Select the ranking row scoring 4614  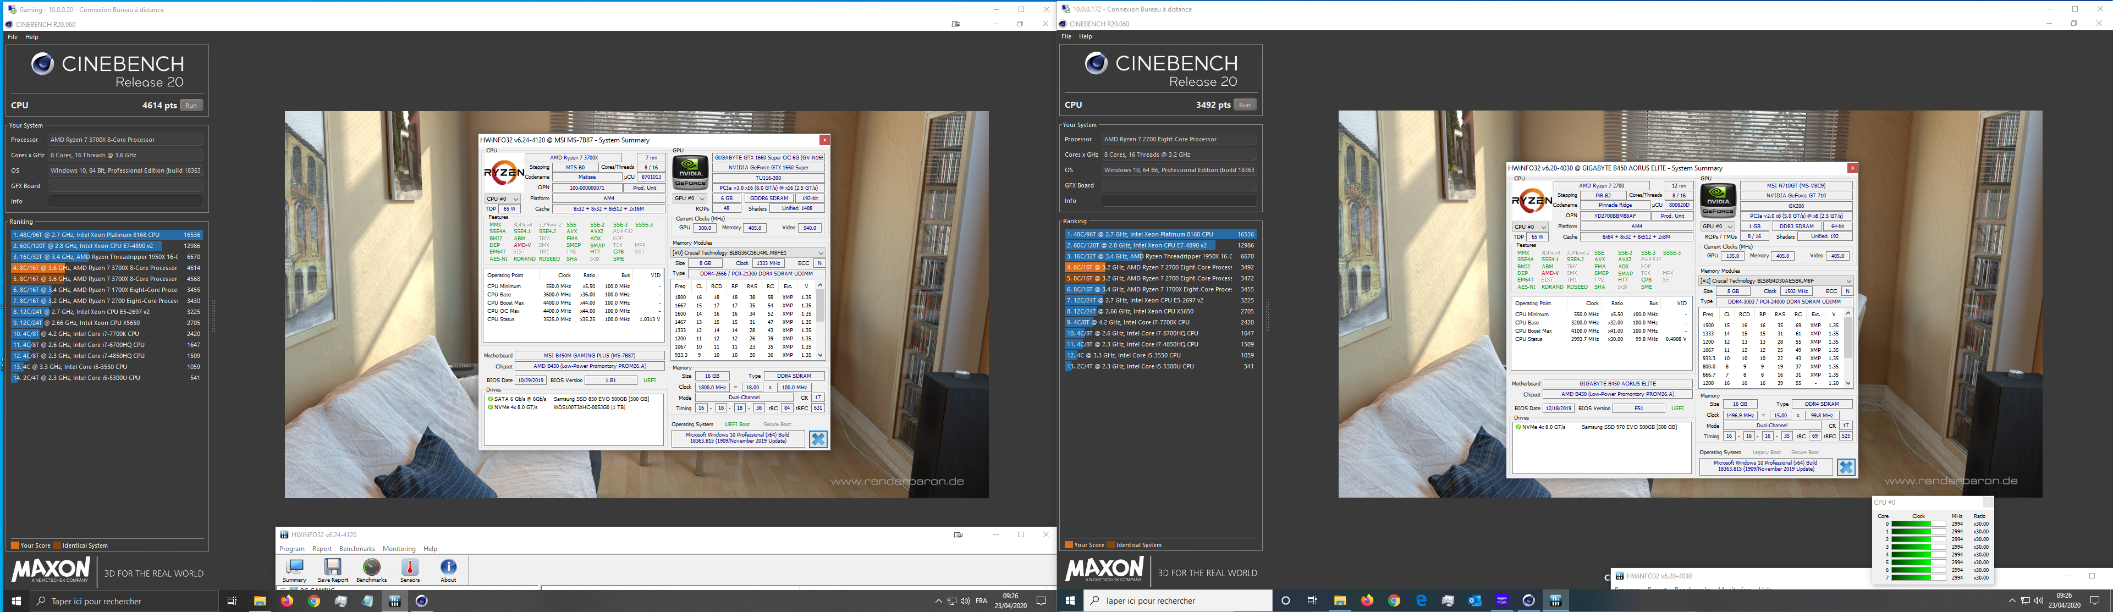point(106,267)
